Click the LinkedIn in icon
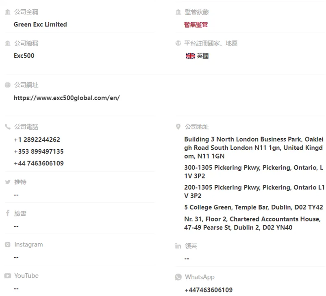 click(178, 246)
